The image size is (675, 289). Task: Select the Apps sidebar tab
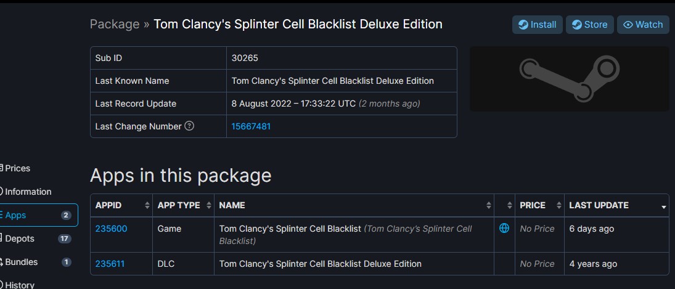pyautogui.click(x=38, y=215)
